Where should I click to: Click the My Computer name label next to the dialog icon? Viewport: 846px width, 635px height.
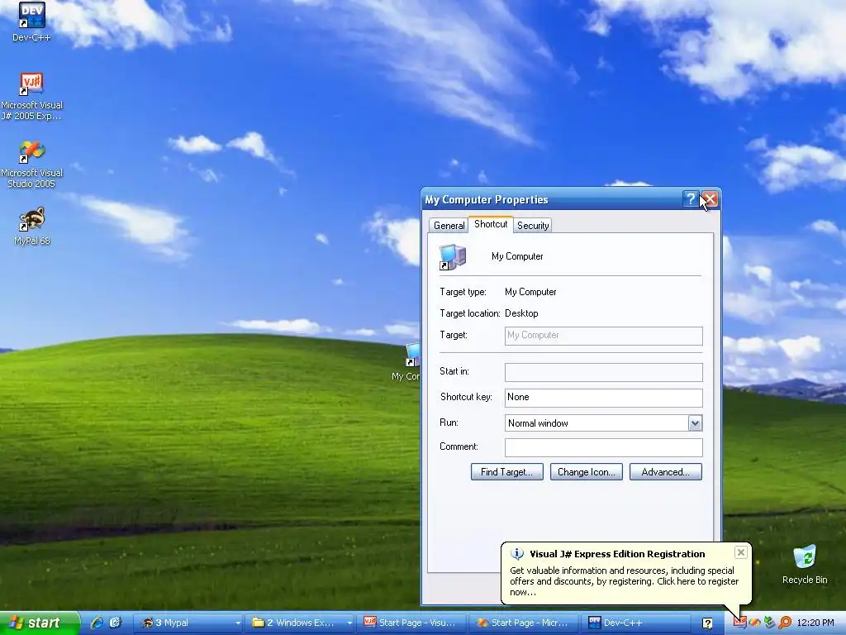pyautogui.click(x=517, y=256)
